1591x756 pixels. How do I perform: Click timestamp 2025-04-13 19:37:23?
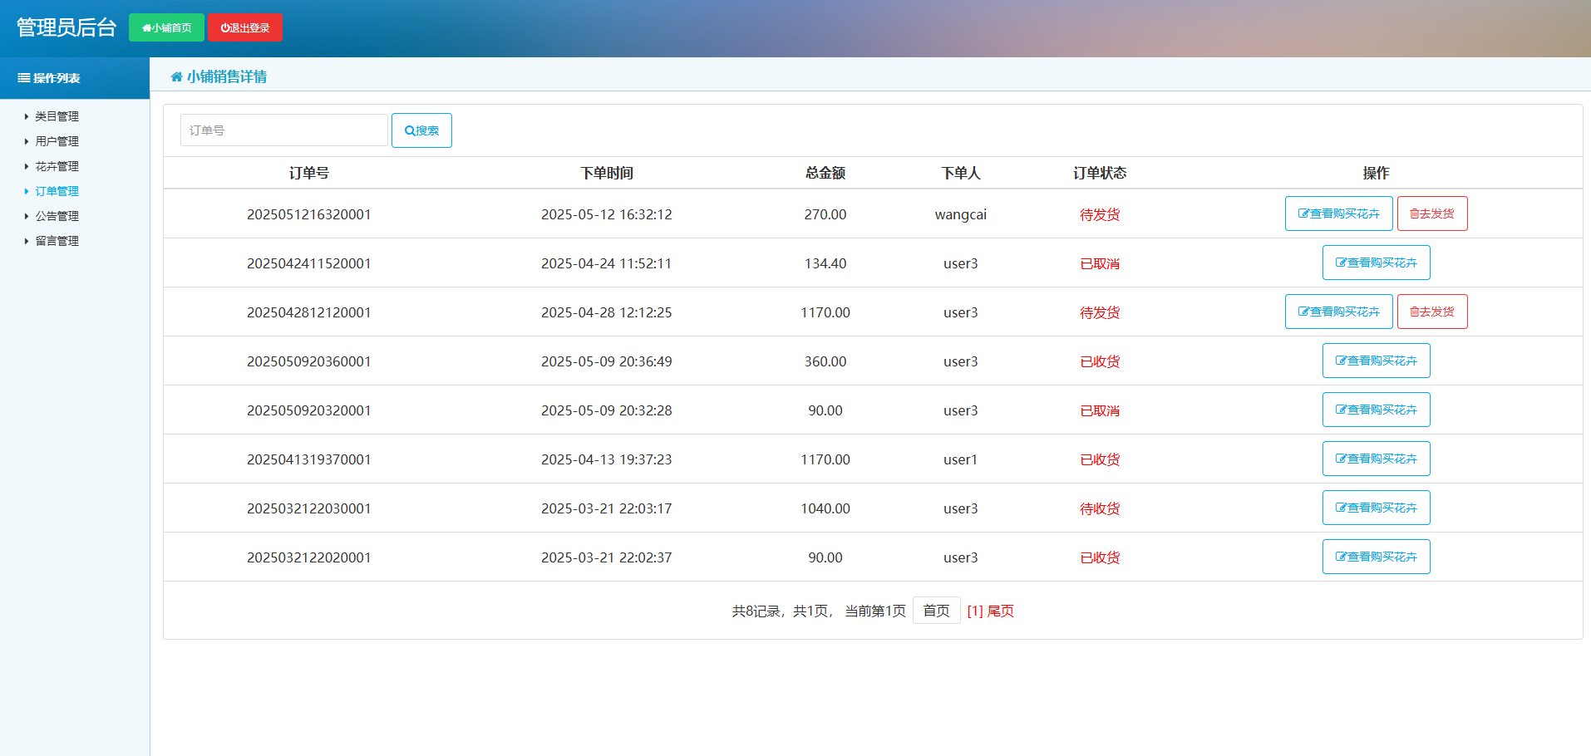607,459
